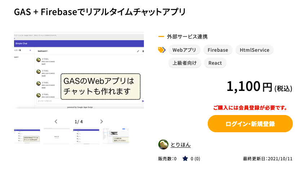
Task: Select the third preview thumbnail
Action: [x=86, y=135]
